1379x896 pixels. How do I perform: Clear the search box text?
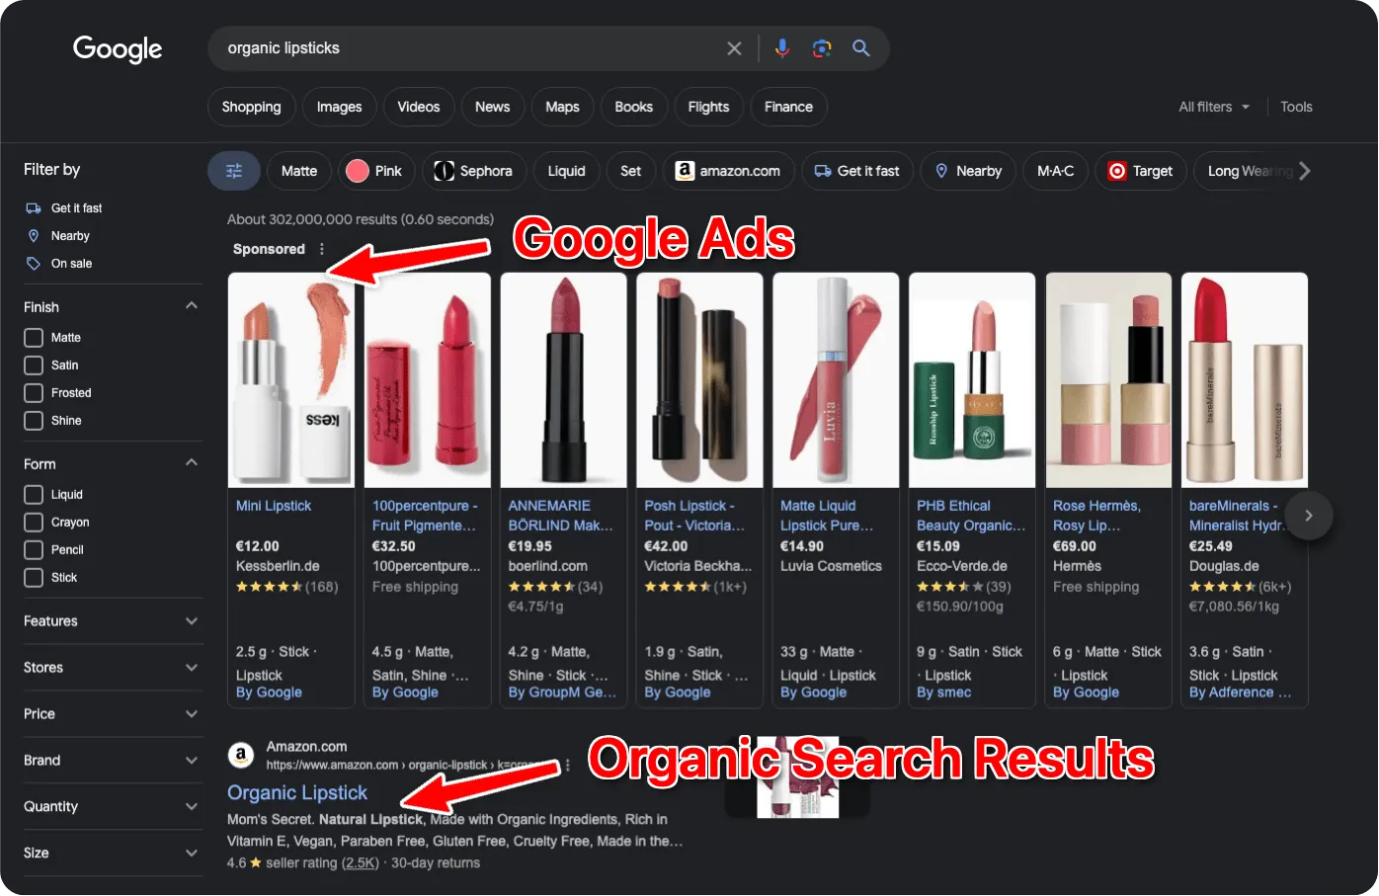[x=734, y=48]
